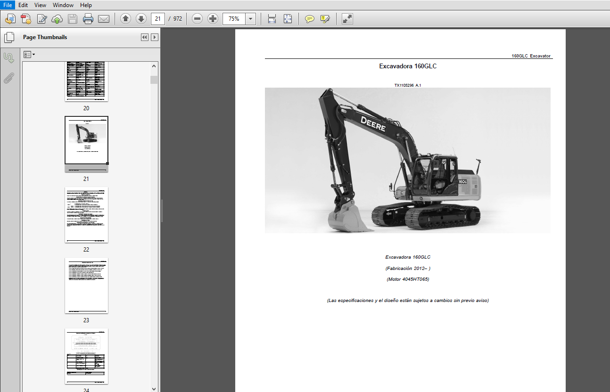
Task: Click the navigation pane resize handle
Action: point(162,211)
